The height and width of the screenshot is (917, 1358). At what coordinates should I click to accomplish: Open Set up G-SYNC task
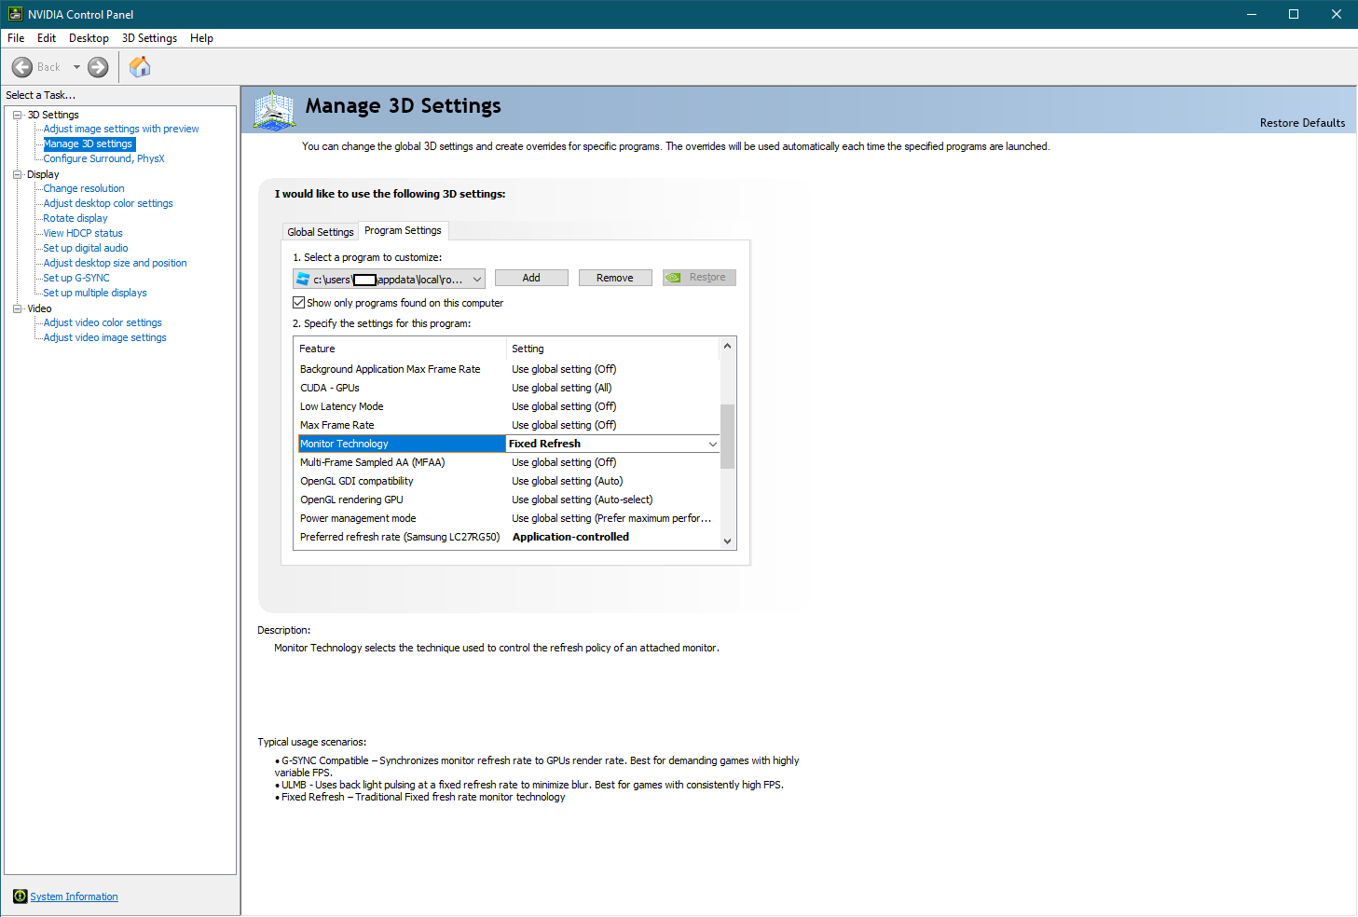point(76,278)
